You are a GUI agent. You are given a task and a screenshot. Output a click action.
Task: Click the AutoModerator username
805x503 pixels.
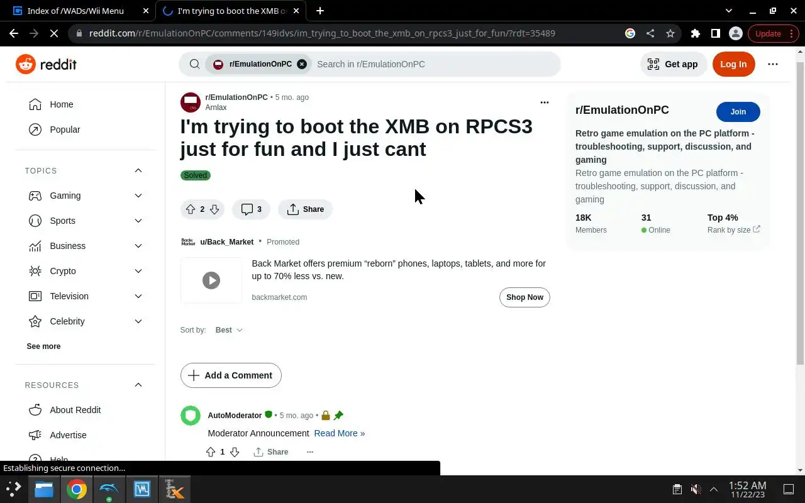235,416
